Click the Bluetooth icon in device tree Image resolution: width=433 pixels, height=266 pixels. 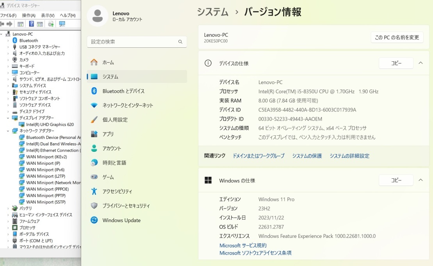pos(15,40)
